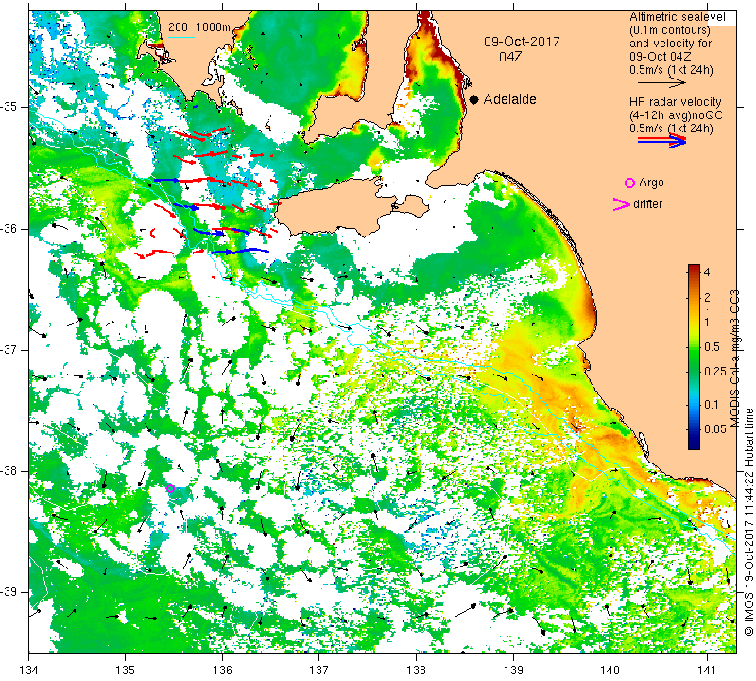756x681 pixels.
Task: Click the 'MODIS Chl-a mg/m3 OC3' colorbar title
Action: pos(734,358)
